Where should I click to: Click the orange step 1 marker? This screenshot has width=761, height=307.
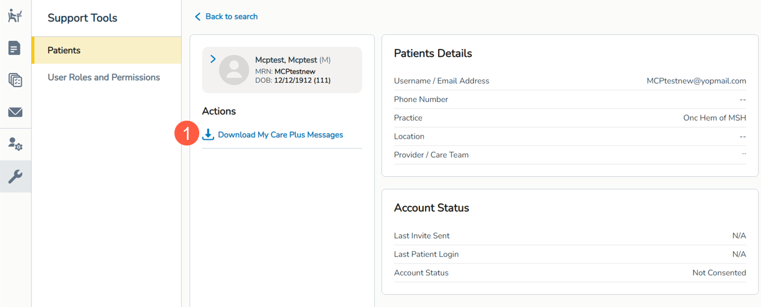click(x=186, y=134)
